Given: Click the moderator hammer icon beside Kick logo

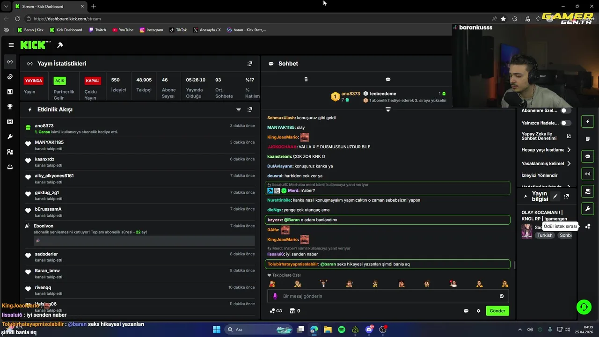Looking at the screenshot, I should tap(60, 45).
